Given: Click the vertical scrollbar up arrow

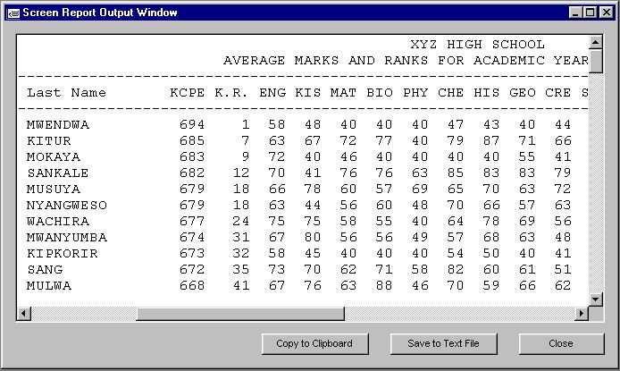Looking at the screenshot, I should (x=596, y=43).
